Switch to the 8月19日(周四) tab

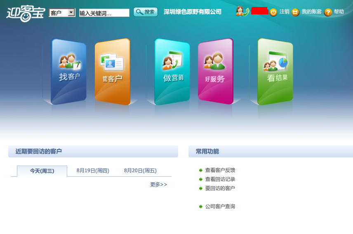[x=93, y=171]
